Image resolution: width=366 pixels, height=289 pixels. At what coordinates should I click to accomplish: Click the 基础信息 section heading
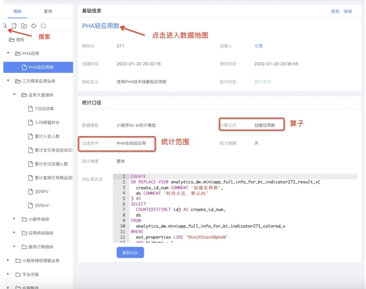[x=92, y=11]
